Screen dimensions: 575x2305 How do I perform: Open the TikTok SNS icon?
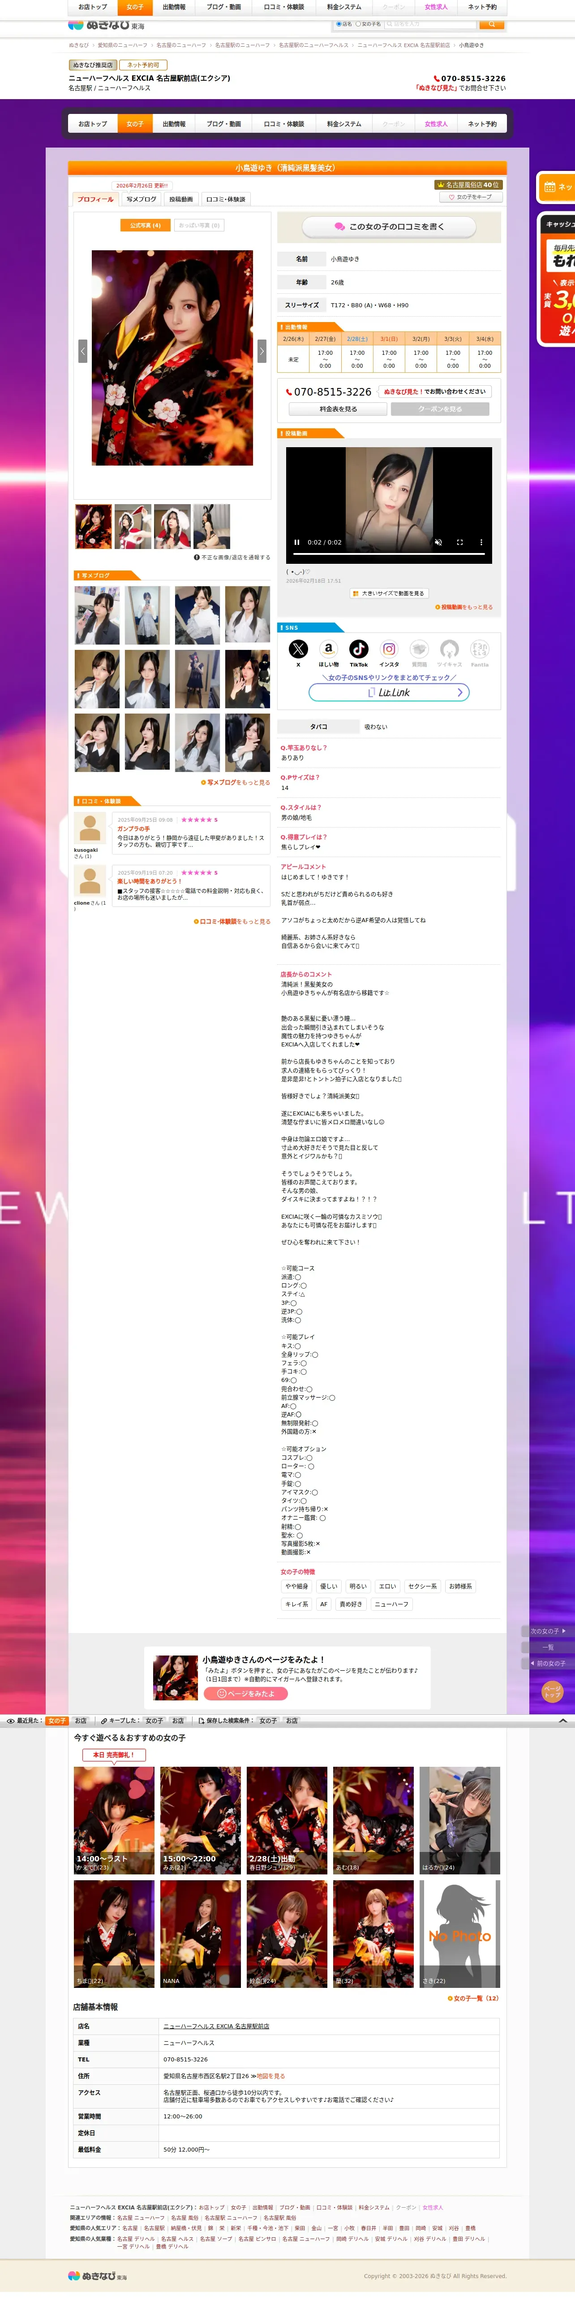click(x=359, y=649)
